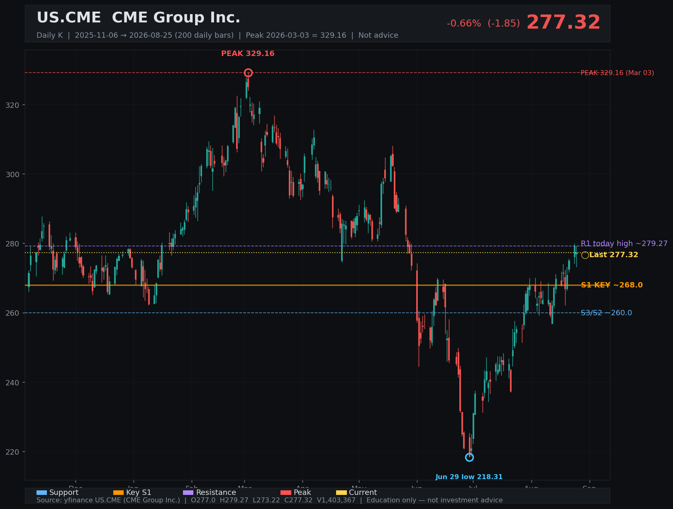Click the 'Last 277.32' label
Viewport: 673px width, 509px height.
click(x=614, y=255)
